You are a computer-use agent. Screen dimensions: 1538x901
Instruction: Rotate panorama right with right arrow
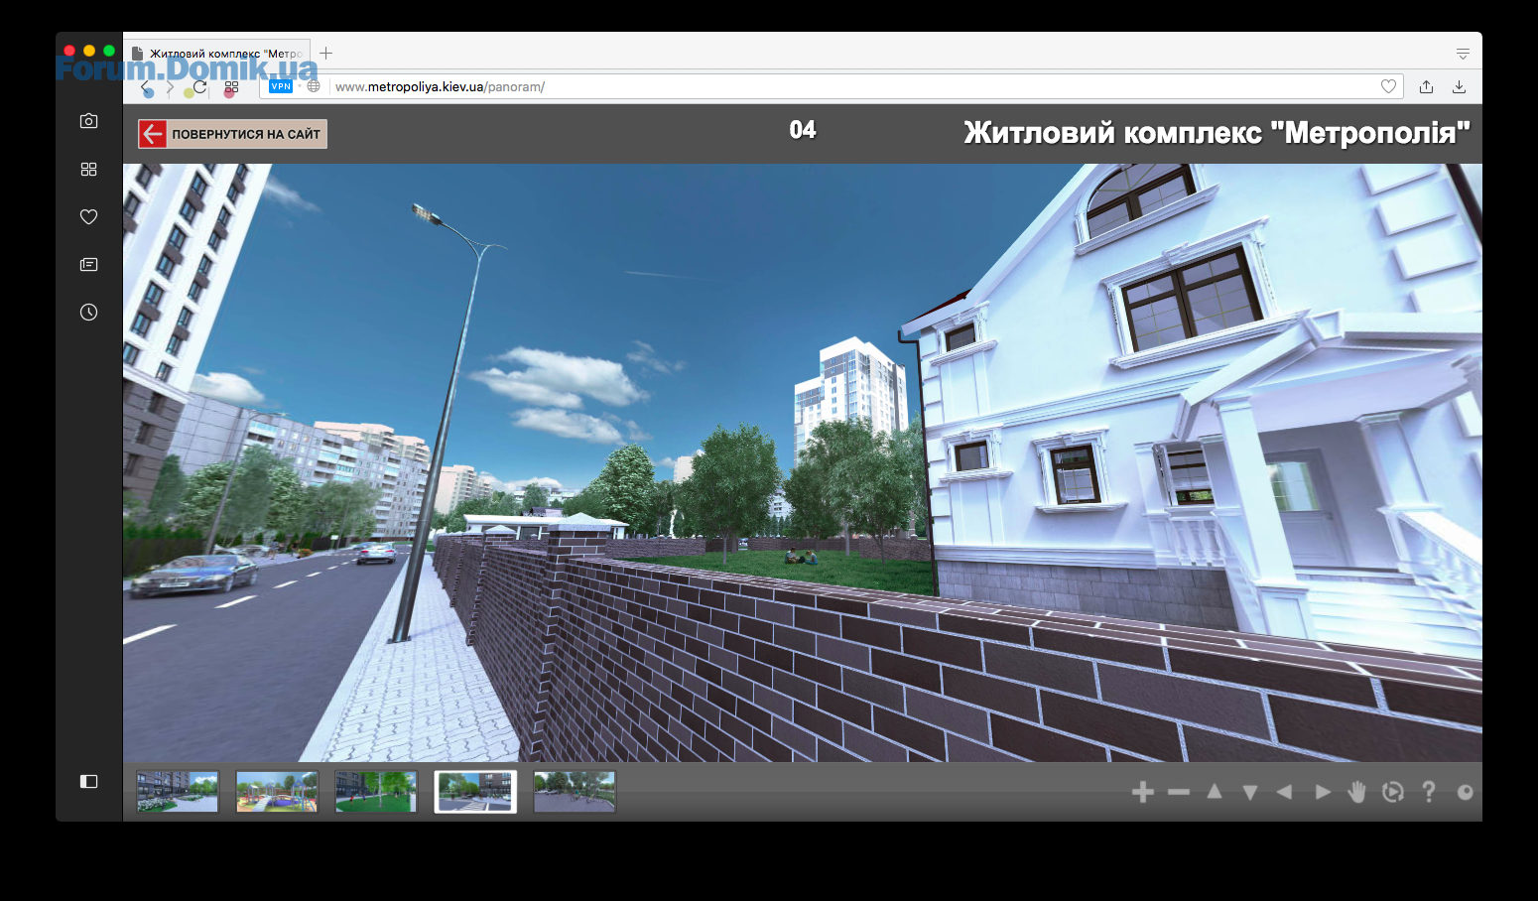pyautogui.click(x=1323, y=792)
